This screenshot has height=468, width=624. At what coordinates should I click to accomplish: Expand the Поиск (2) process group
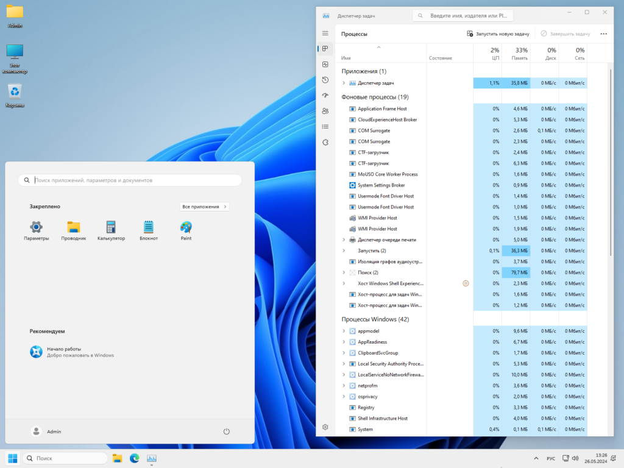coord(344,272)
